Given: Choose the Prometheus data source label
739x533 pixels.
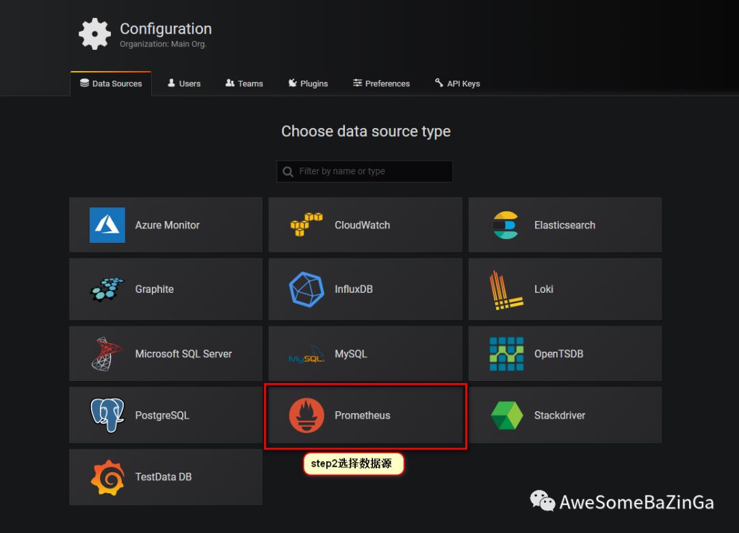Looking at the screenshot, I should [363, 415].
